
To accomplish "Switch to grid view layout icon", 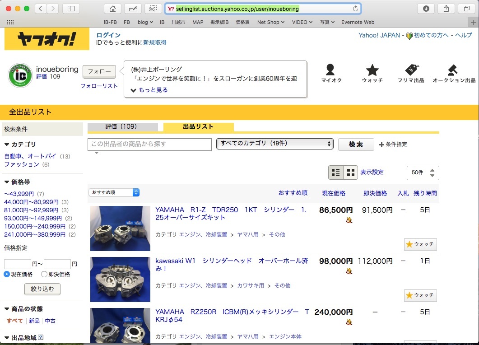I will point(350,172).
